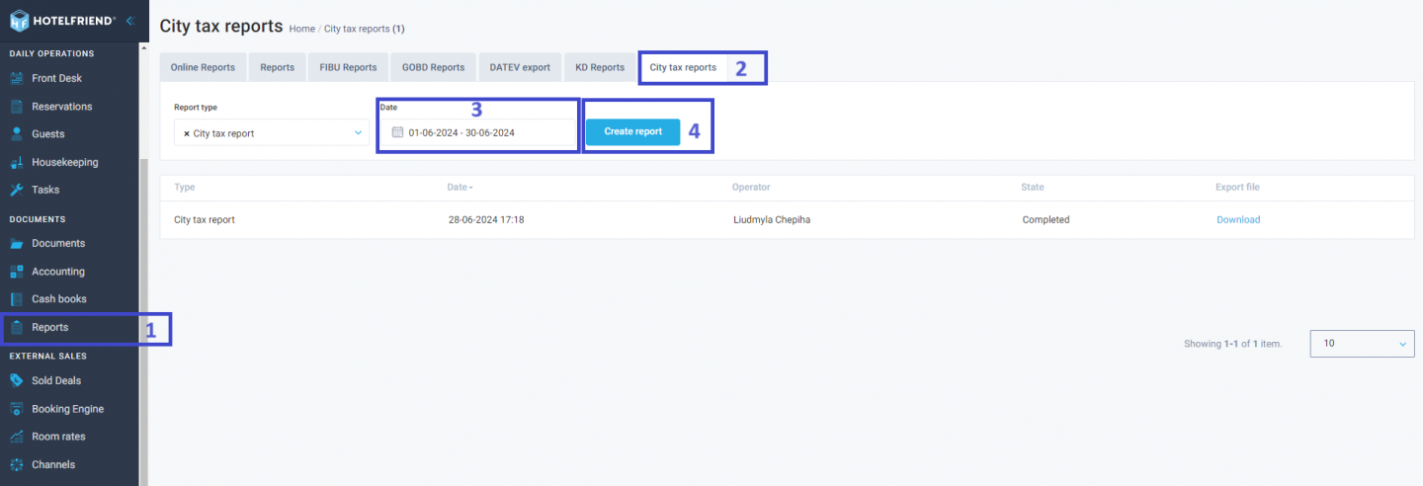Viewport: 1423px width, 486px height.
Task: Click the date range input field
Action: point(477,132)
